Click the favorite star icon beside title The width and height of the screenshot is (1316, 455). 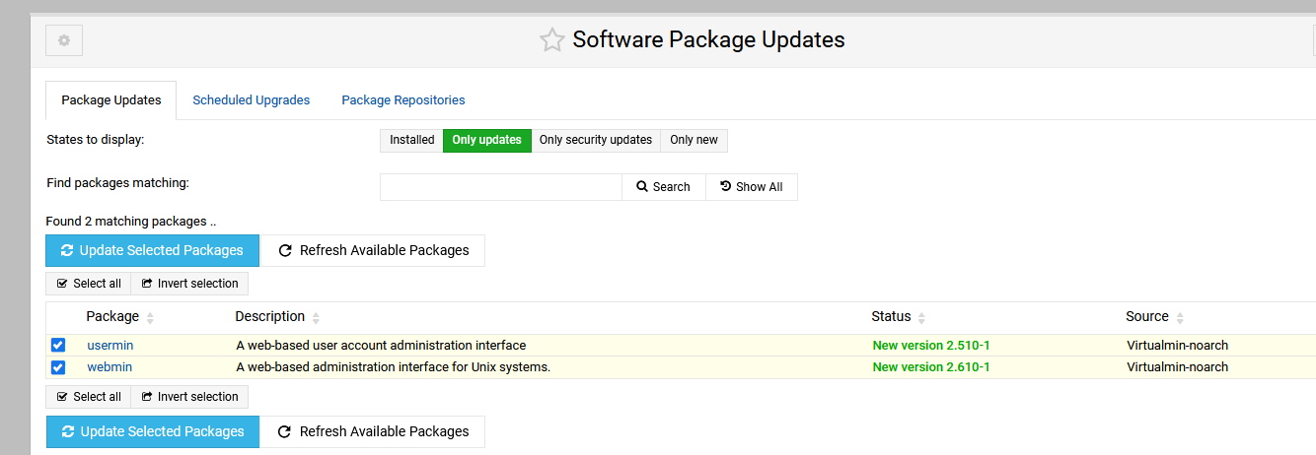pos(551,40)
